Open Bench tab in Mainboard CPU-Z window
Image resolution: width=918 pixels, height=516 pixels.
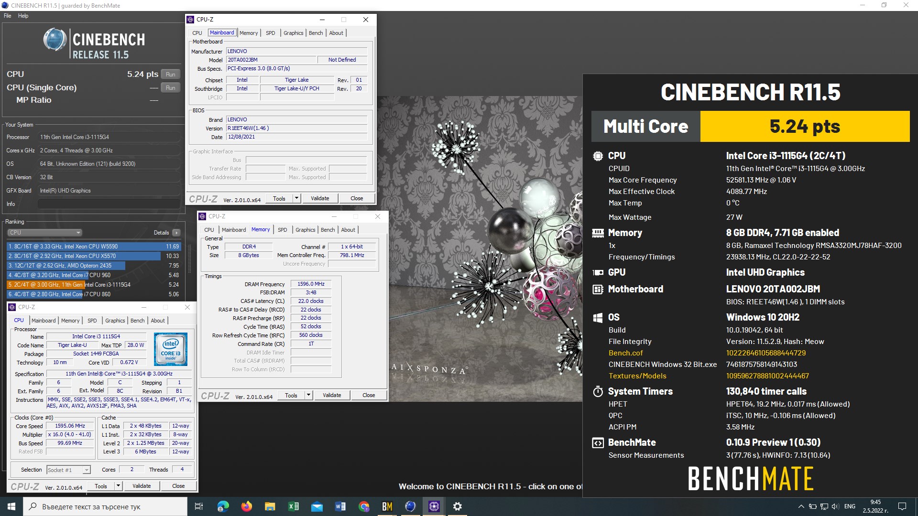tap(316, 33)
